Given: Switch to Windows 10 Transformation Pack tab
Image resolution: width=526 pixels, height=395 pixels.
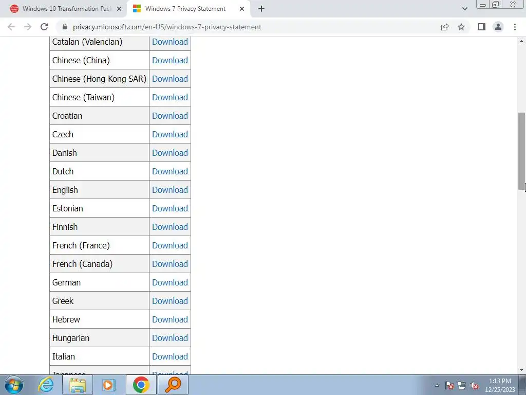Looking at the screenshot, I should coord(63,9).
